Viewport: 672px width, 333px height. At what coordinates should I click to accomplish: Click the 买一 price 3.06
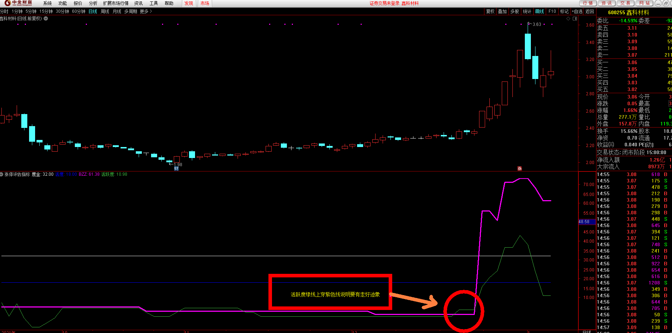[x=632, y=62]
